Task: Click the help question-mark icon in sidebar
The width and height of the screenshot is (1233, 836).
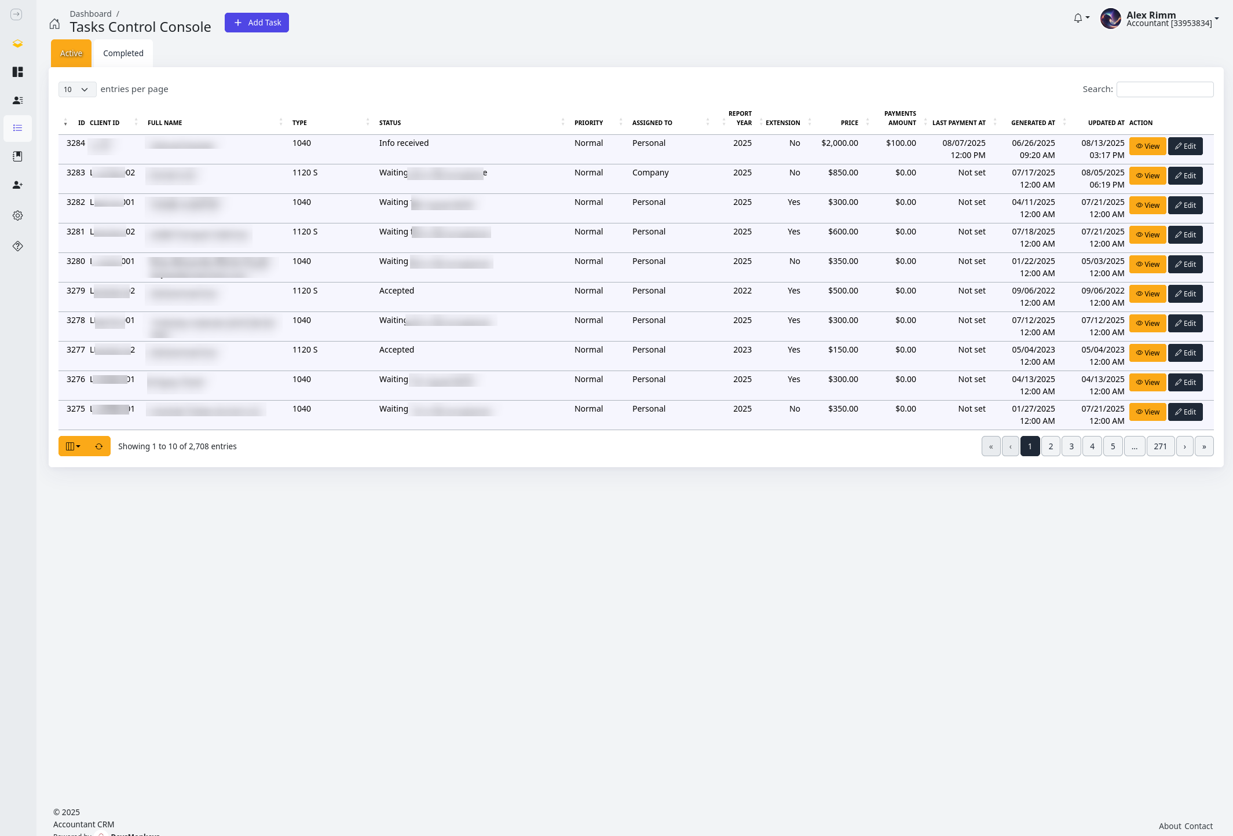Action: (17, 246)
